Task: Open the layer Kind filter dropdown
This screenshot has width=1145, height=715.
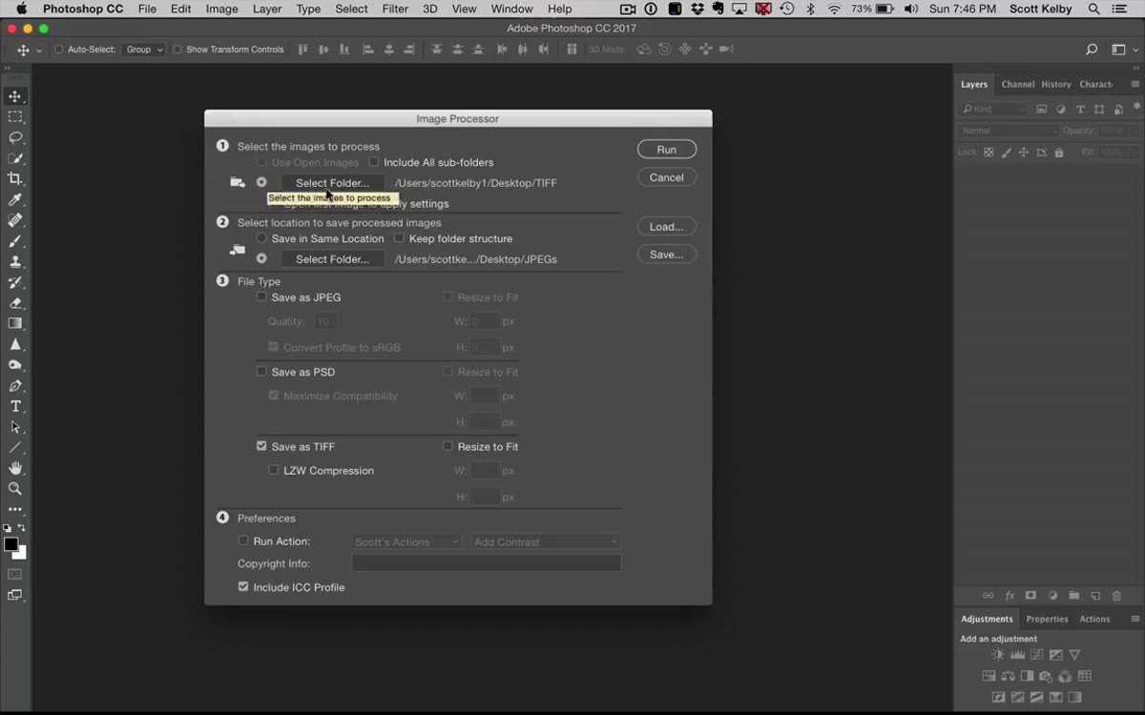Action: [993, 109]
